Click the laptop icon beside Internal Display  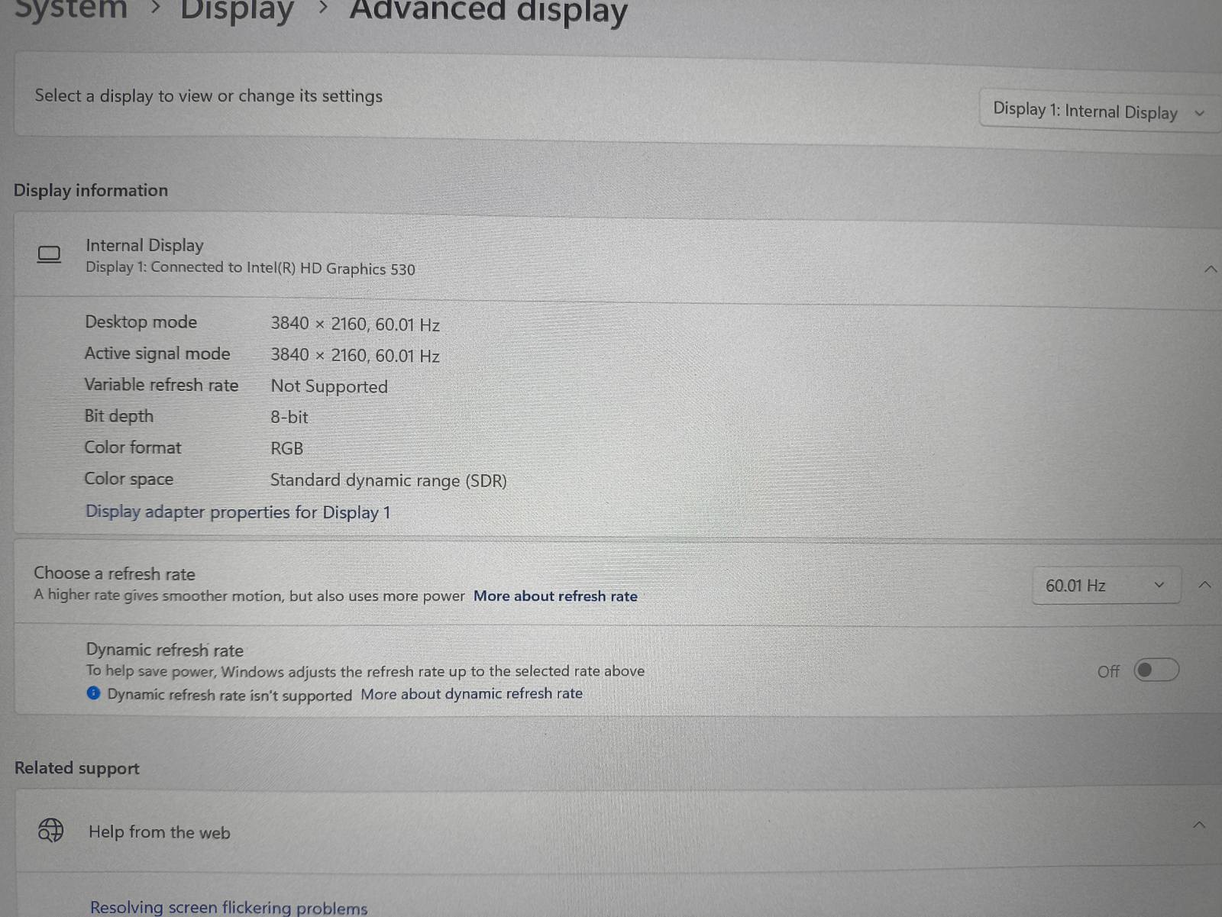(x=49, y=254)
